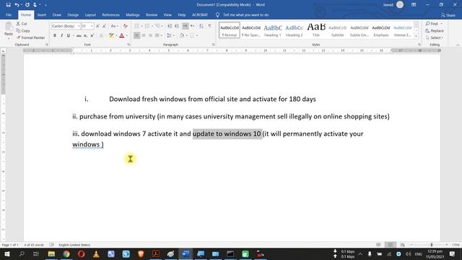Open the File menu

(x=9, y=14)
